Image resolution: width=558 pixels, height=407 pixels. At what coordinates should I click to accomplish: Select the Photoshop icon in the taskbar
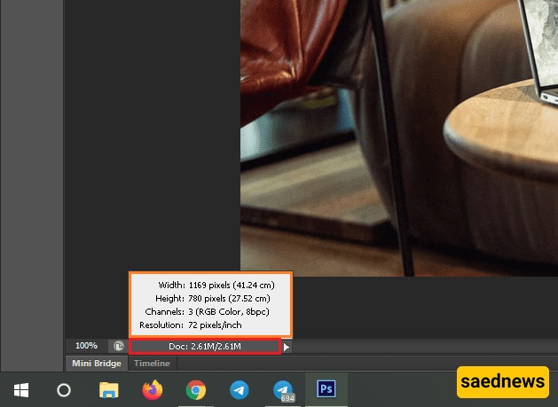click(326, 389)
